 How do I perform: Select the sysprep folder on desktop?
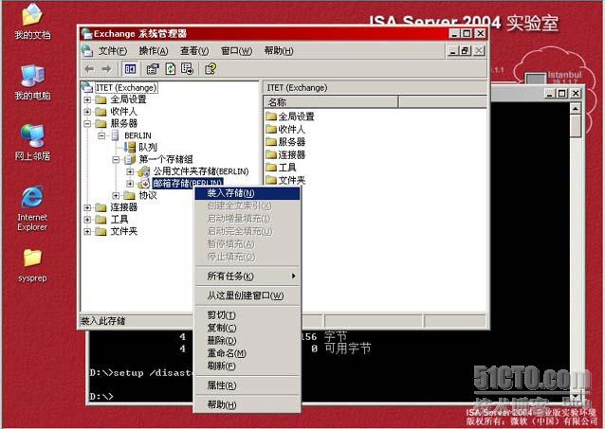(32, 259)
